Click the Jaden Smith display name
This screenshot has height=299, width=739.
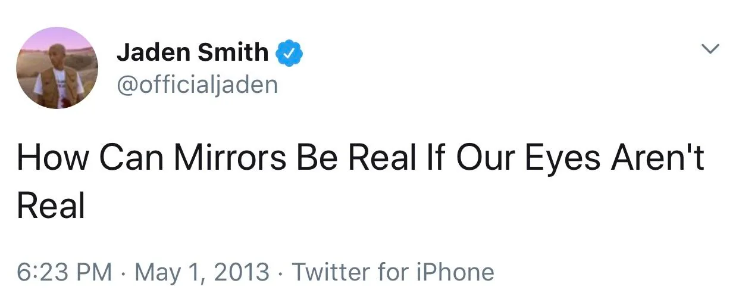(192, 52)
